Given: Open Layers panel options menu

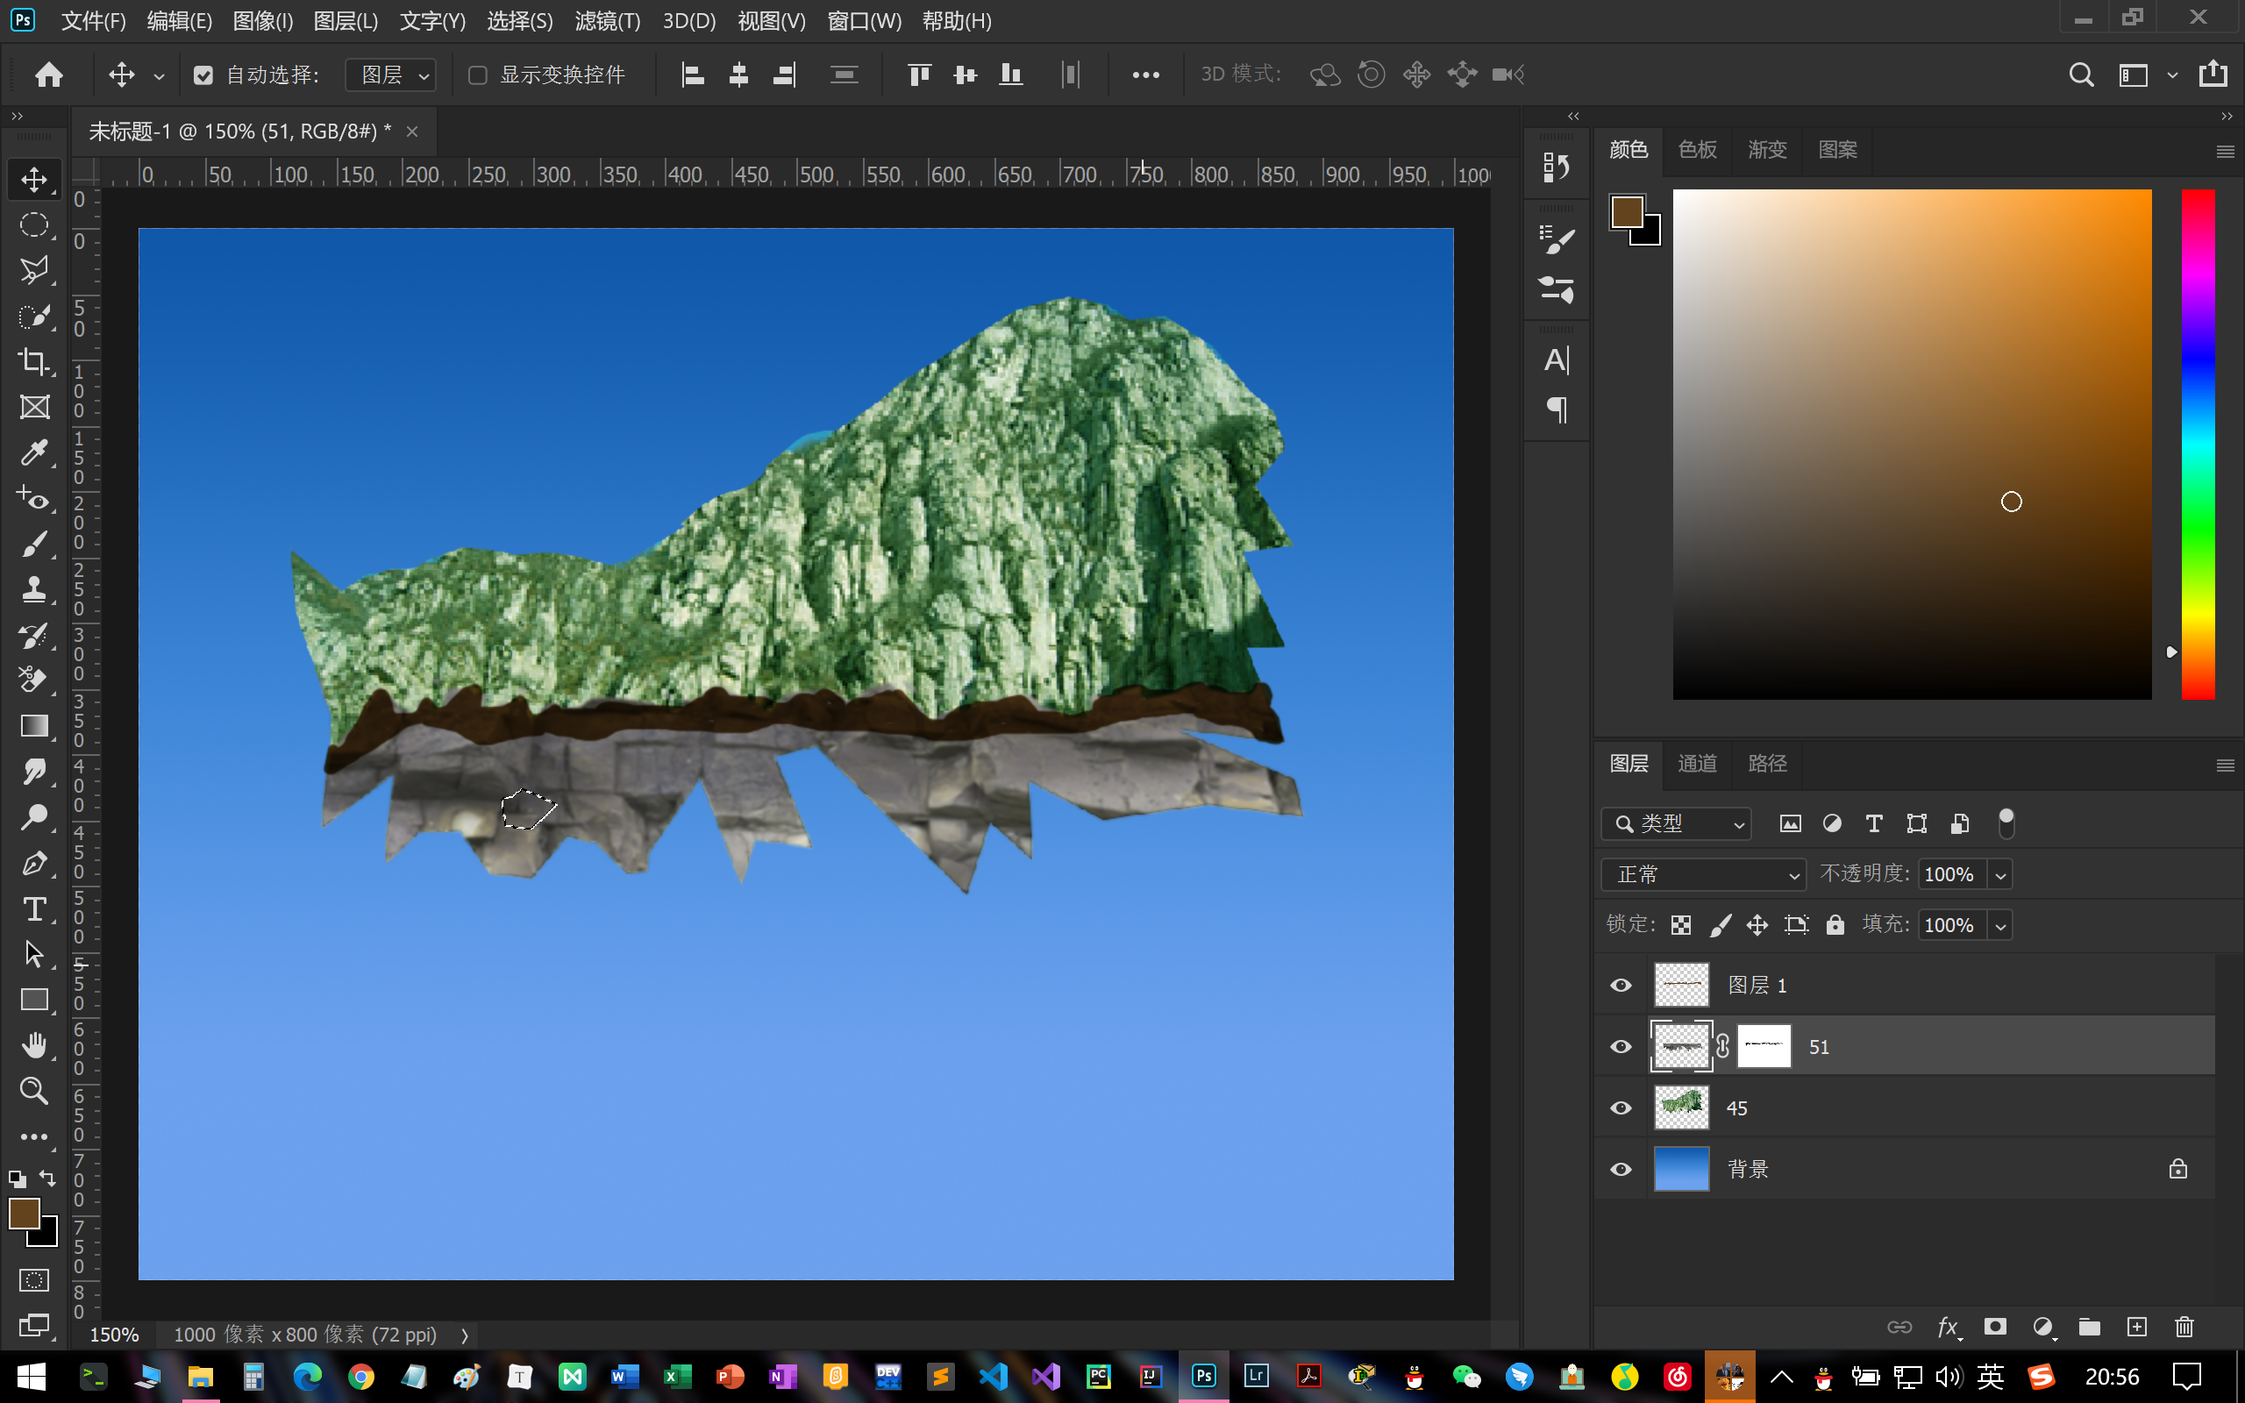Looking at the screenshot, I should [2225, 766].
